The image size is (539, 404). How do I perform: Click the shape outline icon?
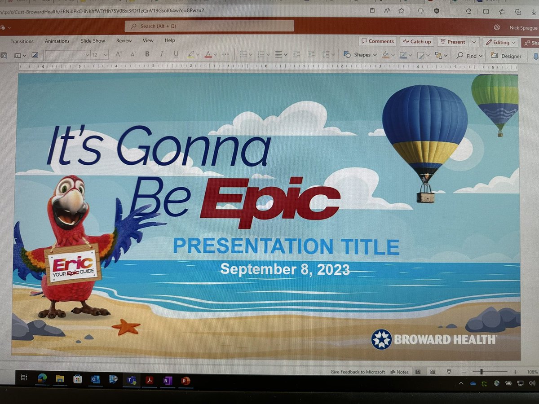tap(403, 55)
